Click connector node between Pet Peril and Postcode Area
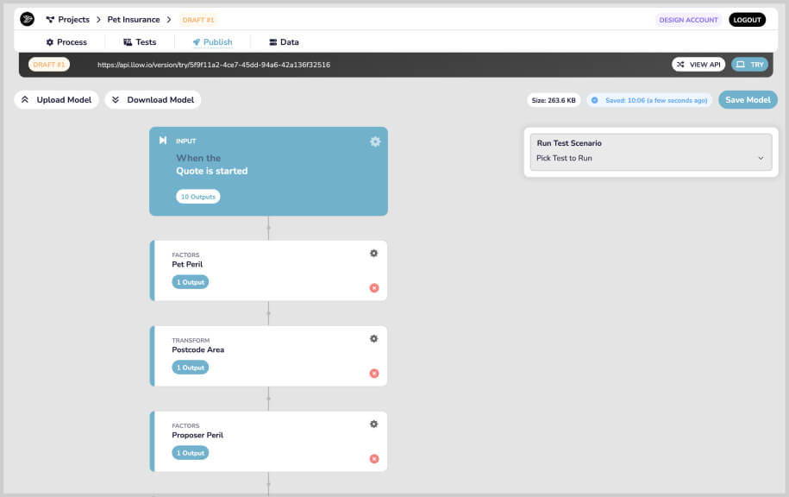 click(269, 314)
